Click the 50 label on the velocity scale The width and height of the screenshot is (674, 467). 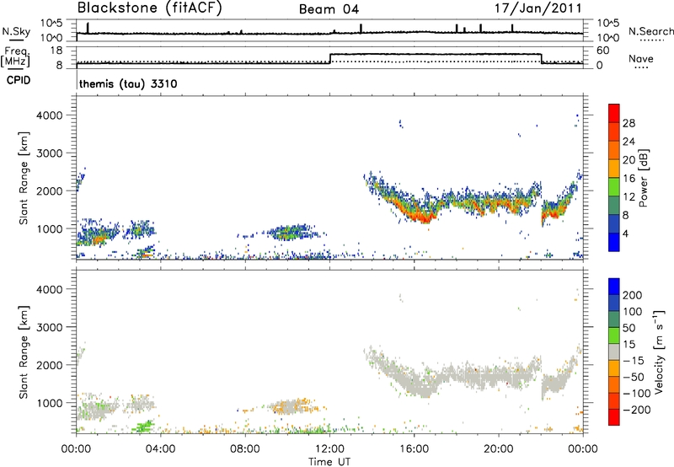(x=629, y=328)
